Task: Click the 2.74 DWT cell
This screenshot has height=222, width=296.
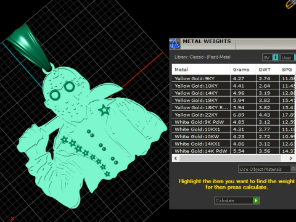Action: (268, 78)
